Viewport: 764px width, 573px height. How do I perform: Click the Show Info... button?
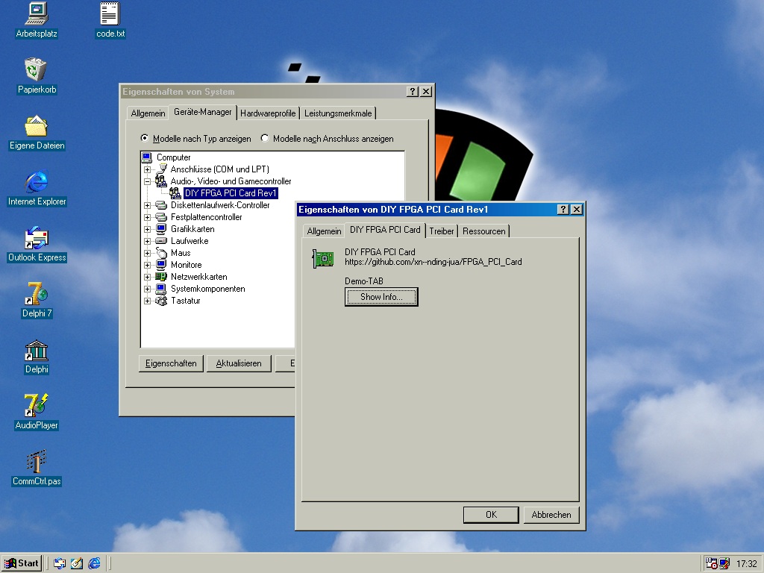pos(381,297)
